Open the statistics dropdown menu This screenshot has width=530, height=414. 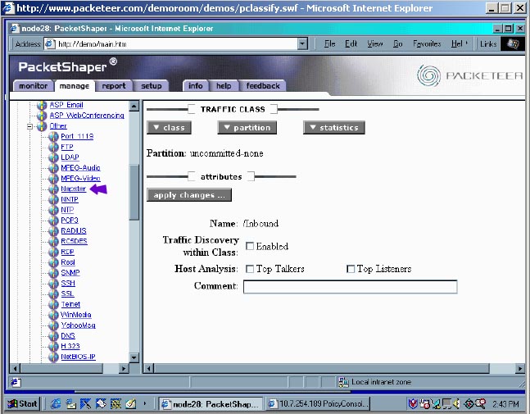334,128
